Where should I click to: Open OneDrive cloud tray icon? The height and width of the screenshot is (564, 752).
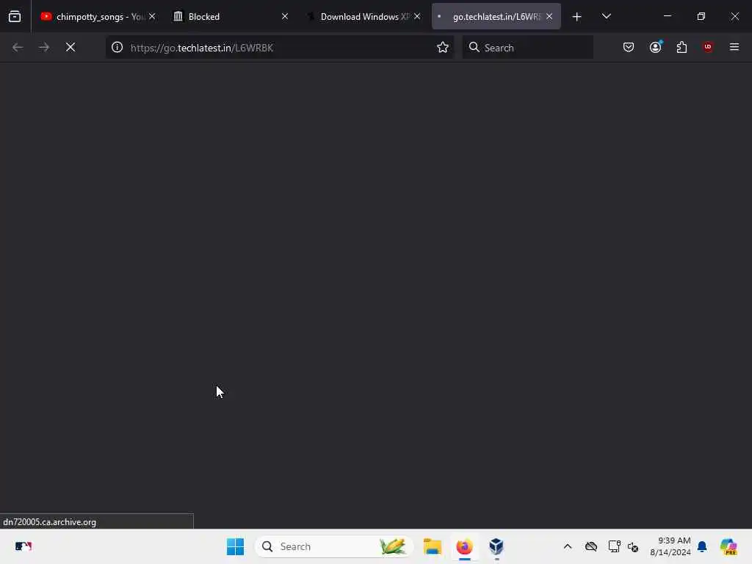[591, 546]
